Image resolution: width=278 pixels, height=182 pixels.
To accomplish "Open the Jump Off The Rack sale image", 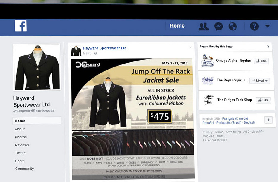I will pyautogui.click(x=133, y=119).
